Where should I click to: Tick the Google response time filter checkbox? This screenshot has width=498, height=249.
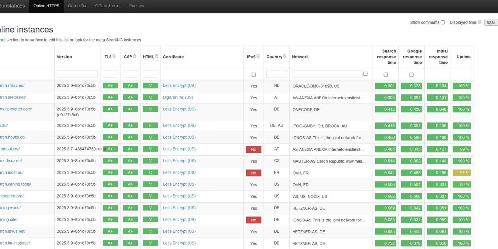click(x=411, y=75)
